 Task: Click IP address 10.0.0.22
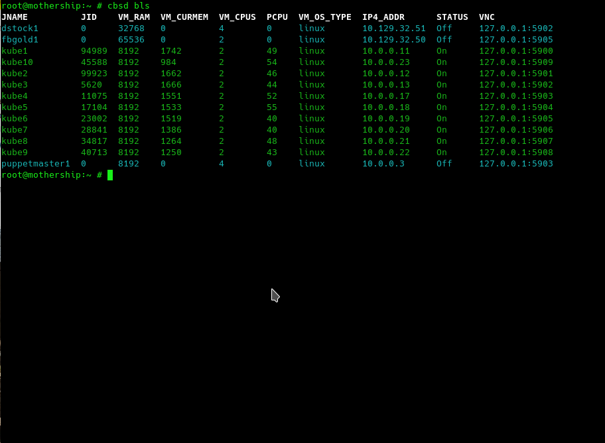coord(386,152)
